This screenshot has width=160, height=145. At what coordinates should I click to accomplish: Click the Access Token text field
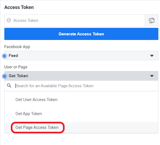[75, 21]
